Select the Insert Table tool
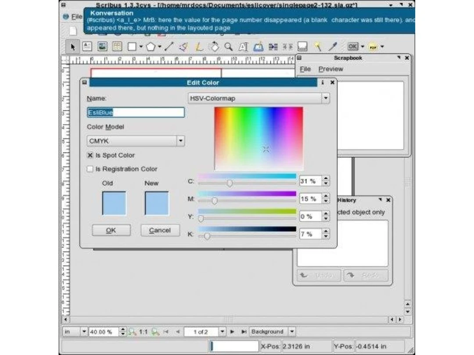 pyautogui.click(x=117, y=46)
